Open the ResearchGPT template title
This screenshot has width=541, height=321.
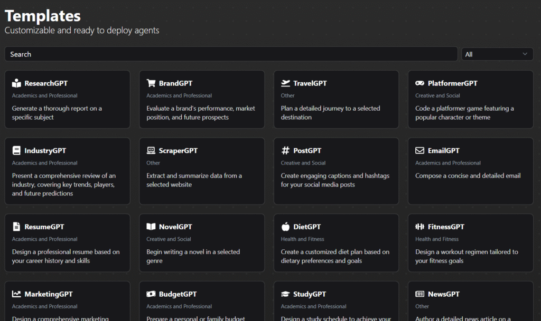(x=46, y=83)
